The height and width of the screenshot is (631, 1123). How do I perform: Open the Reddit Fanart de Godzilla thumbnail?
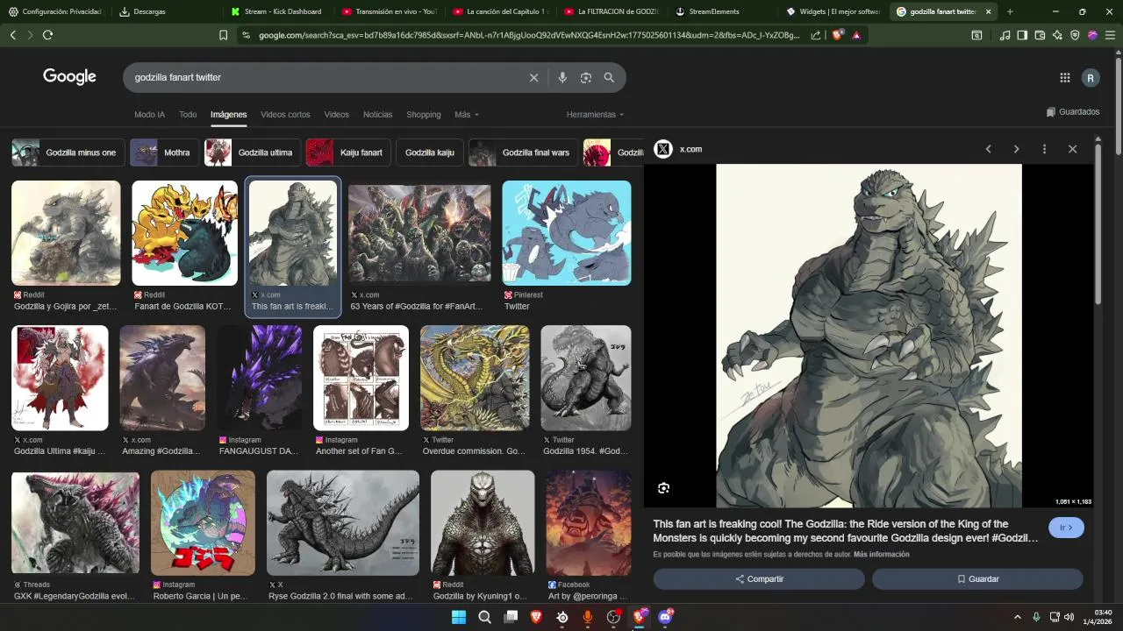(x=184, y=233)
